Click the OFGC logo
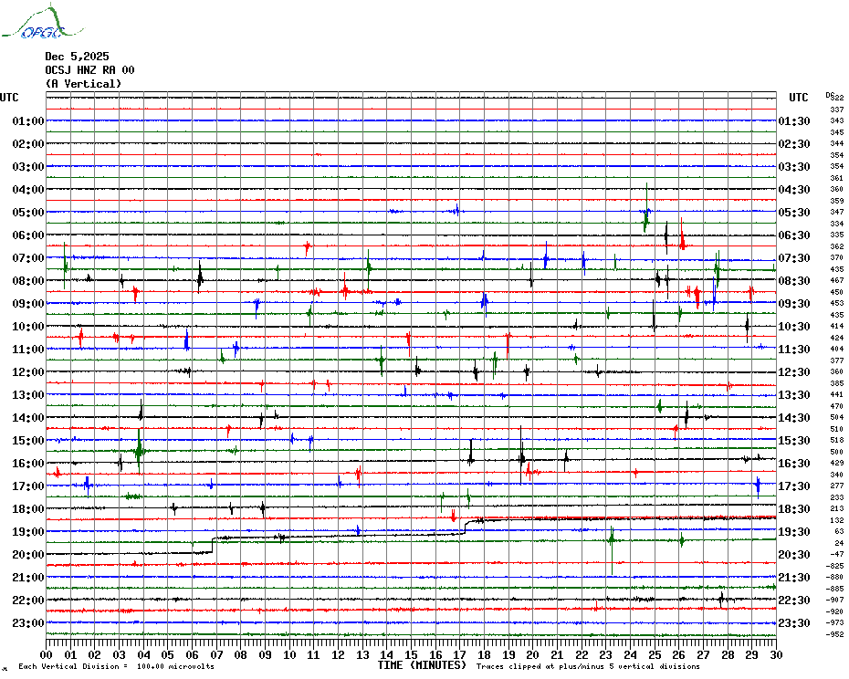849x679 pixels. 42,22
